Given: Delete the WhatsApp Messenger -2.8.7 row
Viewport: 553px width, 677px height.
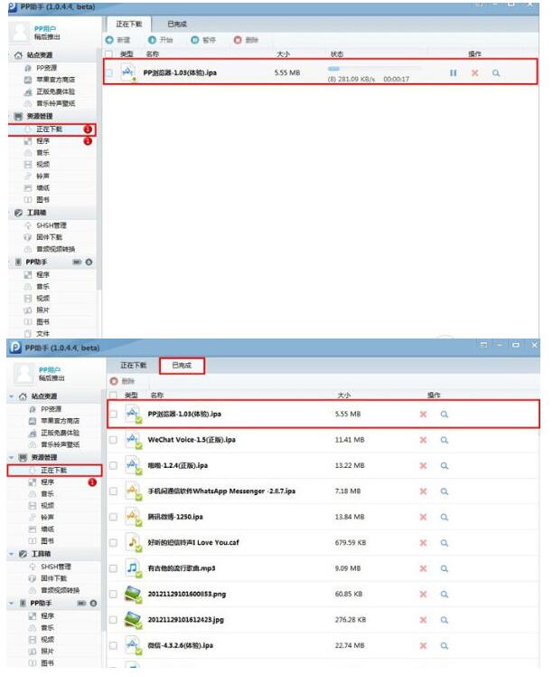Looking at the screenshot, I should (423, 491).
